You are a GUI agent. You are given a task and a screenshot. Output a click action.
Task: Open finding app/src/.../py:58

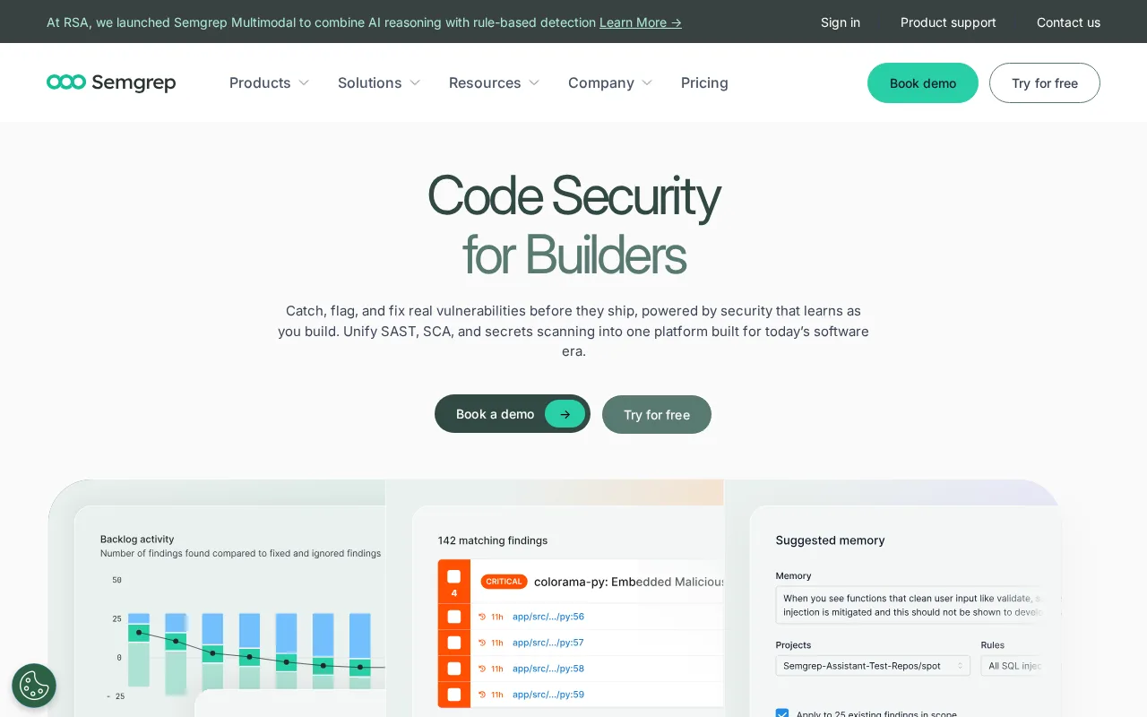548,669
